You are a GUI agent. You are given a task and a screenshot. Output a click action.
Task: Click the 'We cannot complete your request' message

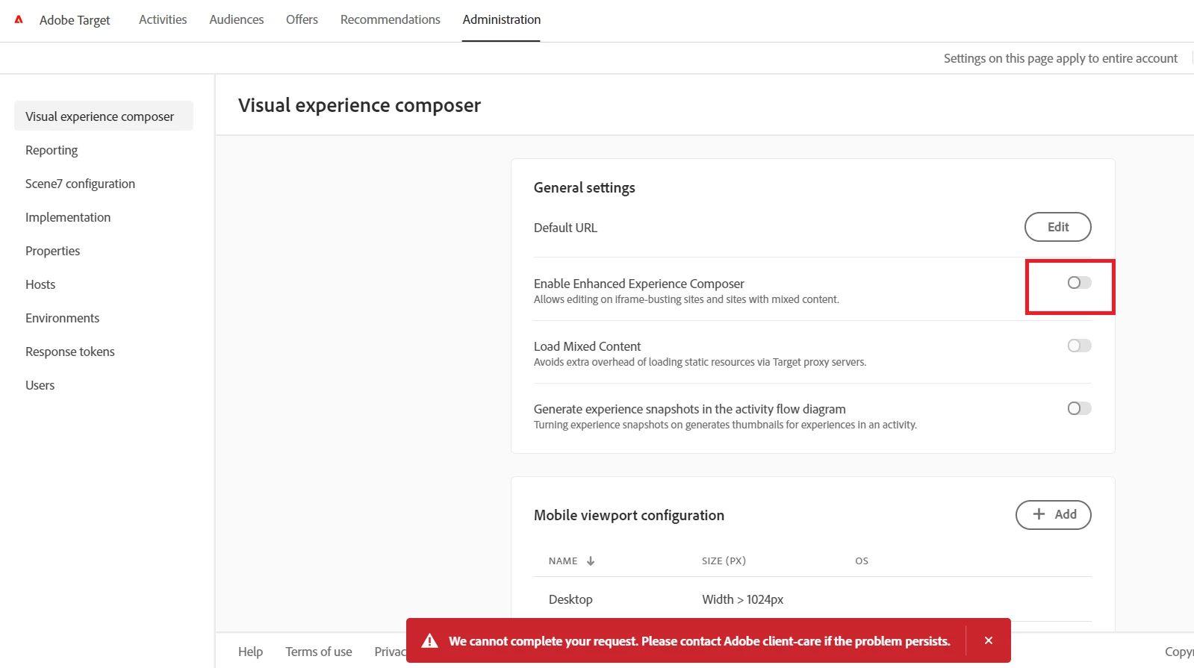coord(699,641)
